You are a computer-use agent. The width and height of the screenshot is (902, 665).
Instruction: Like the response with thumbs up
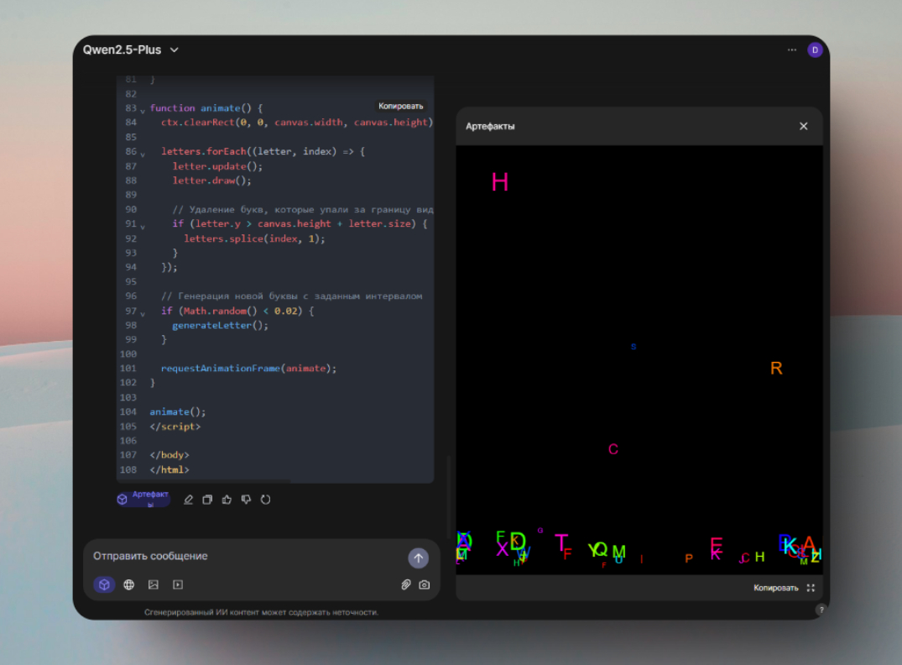(227, 500)
